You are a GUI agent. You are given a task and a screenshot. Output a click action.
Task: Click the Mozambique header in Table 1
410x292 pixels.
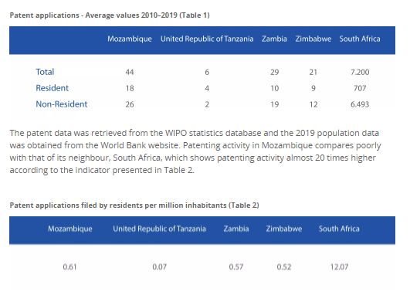click(130, 39)
